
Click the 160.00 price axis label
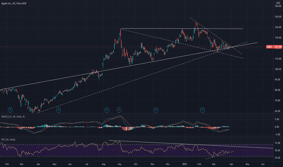pyautogui.click(x=278, y=6)
